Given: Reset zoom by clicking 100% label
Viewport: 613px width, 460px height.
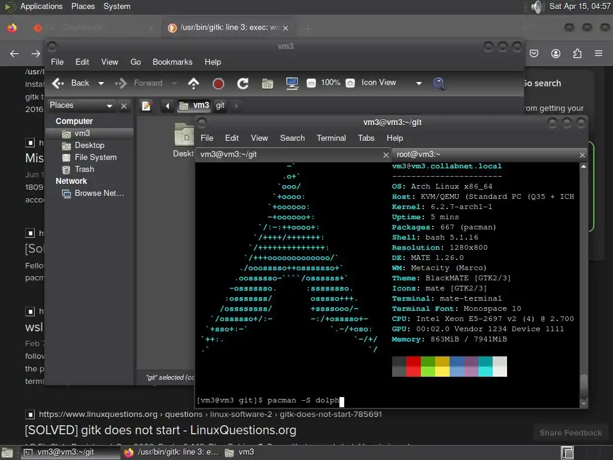Looking at the screenshot, I should [x=330, y=83].
